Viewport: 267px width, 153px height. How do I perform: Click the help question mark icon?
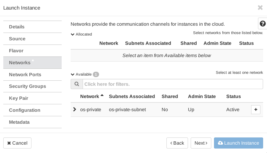263,24
